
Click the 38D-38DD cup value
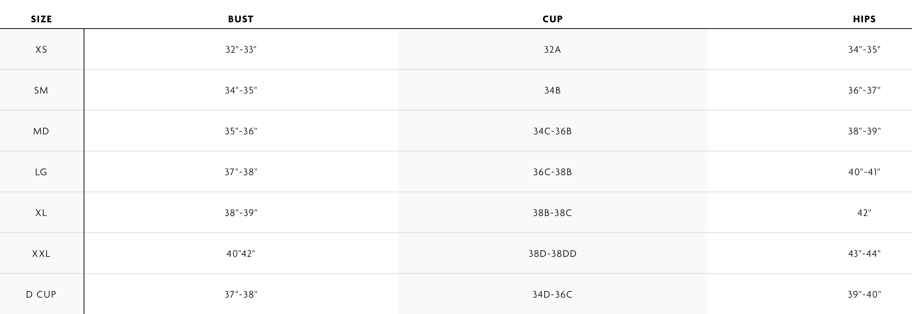click(553, 254)
